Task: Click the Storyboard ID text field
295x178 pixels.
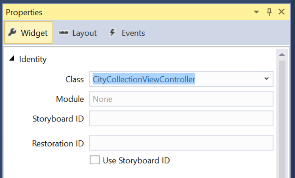Action: (x=181, y=118)
